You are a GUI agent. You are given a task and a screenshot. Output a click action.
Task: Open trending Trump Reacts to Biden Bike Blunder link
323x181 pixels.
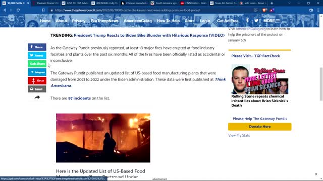pyautogui.click(x=149, y=35)
